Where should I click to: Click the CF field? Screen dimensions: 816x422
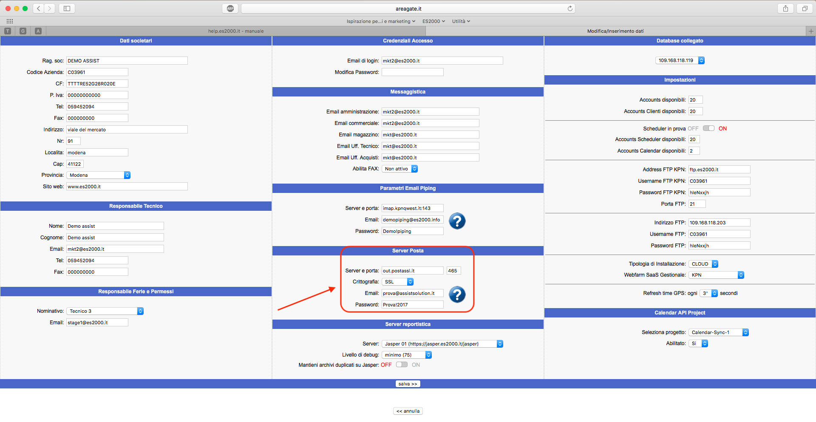click(97, 84)
